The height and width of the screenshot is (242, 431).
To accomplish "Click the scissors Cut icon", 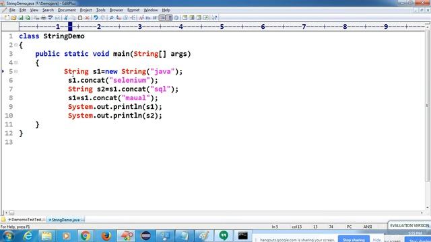I will coord(65,18).
